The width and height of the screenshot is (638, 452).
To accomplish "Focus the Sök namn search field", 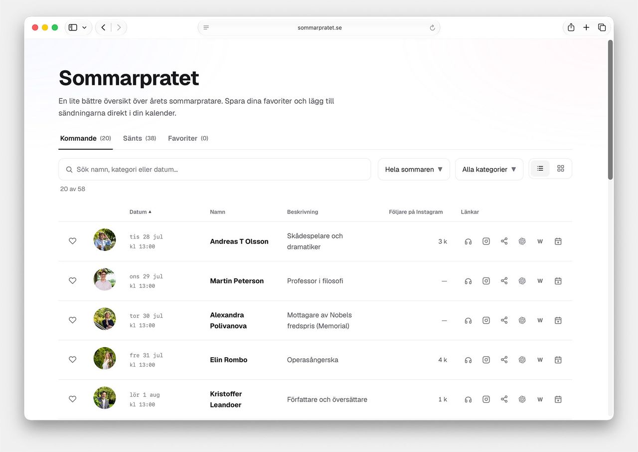I will pos(214,169).
